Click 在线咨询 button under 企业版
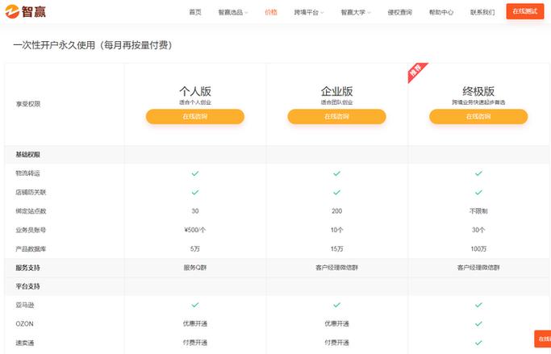This screenshot has width=551, height=354. click(336, 117)
